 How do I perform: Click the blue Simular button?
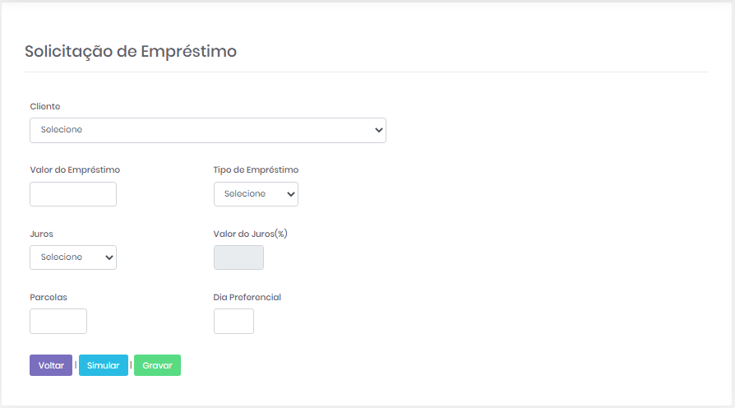tap(104, 365)
